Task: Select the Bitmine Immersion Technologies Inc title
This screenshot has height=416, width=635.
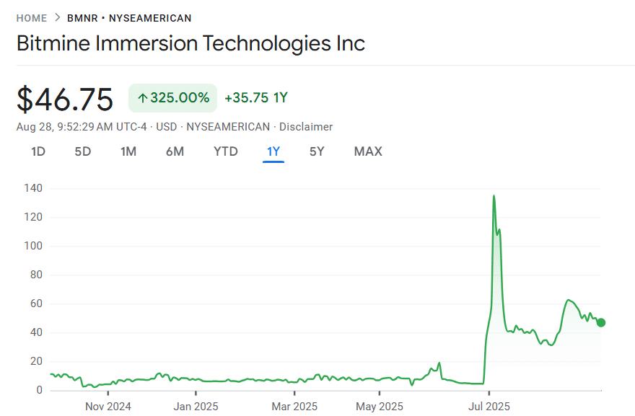Action: click(x=190, y=44)
